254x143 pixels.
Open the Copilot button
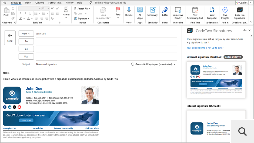(x=242, y=3)
